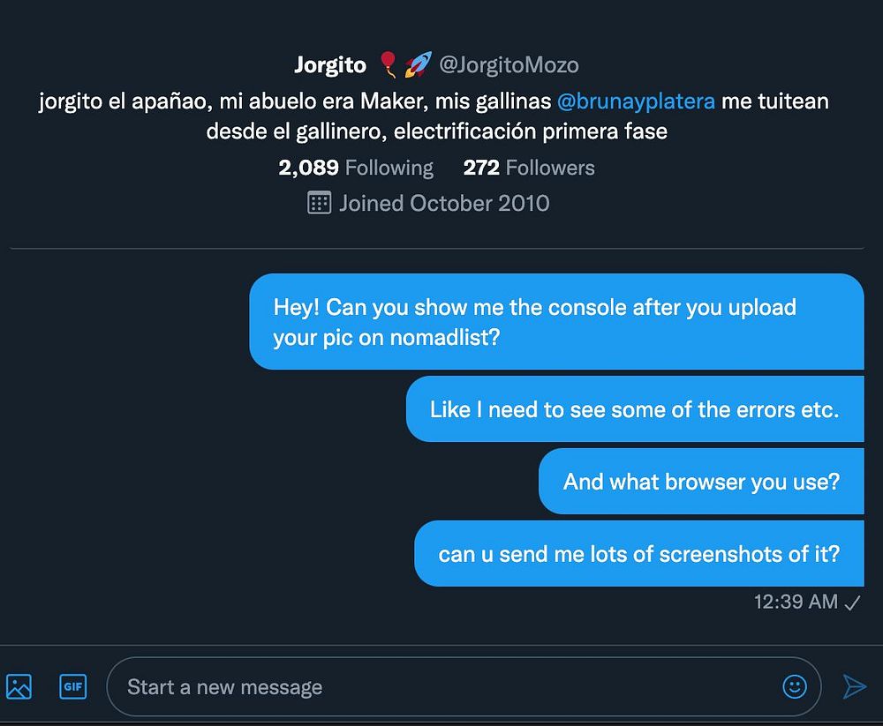
Task: Open the emoji picker
Action: (x=795, y=686)
